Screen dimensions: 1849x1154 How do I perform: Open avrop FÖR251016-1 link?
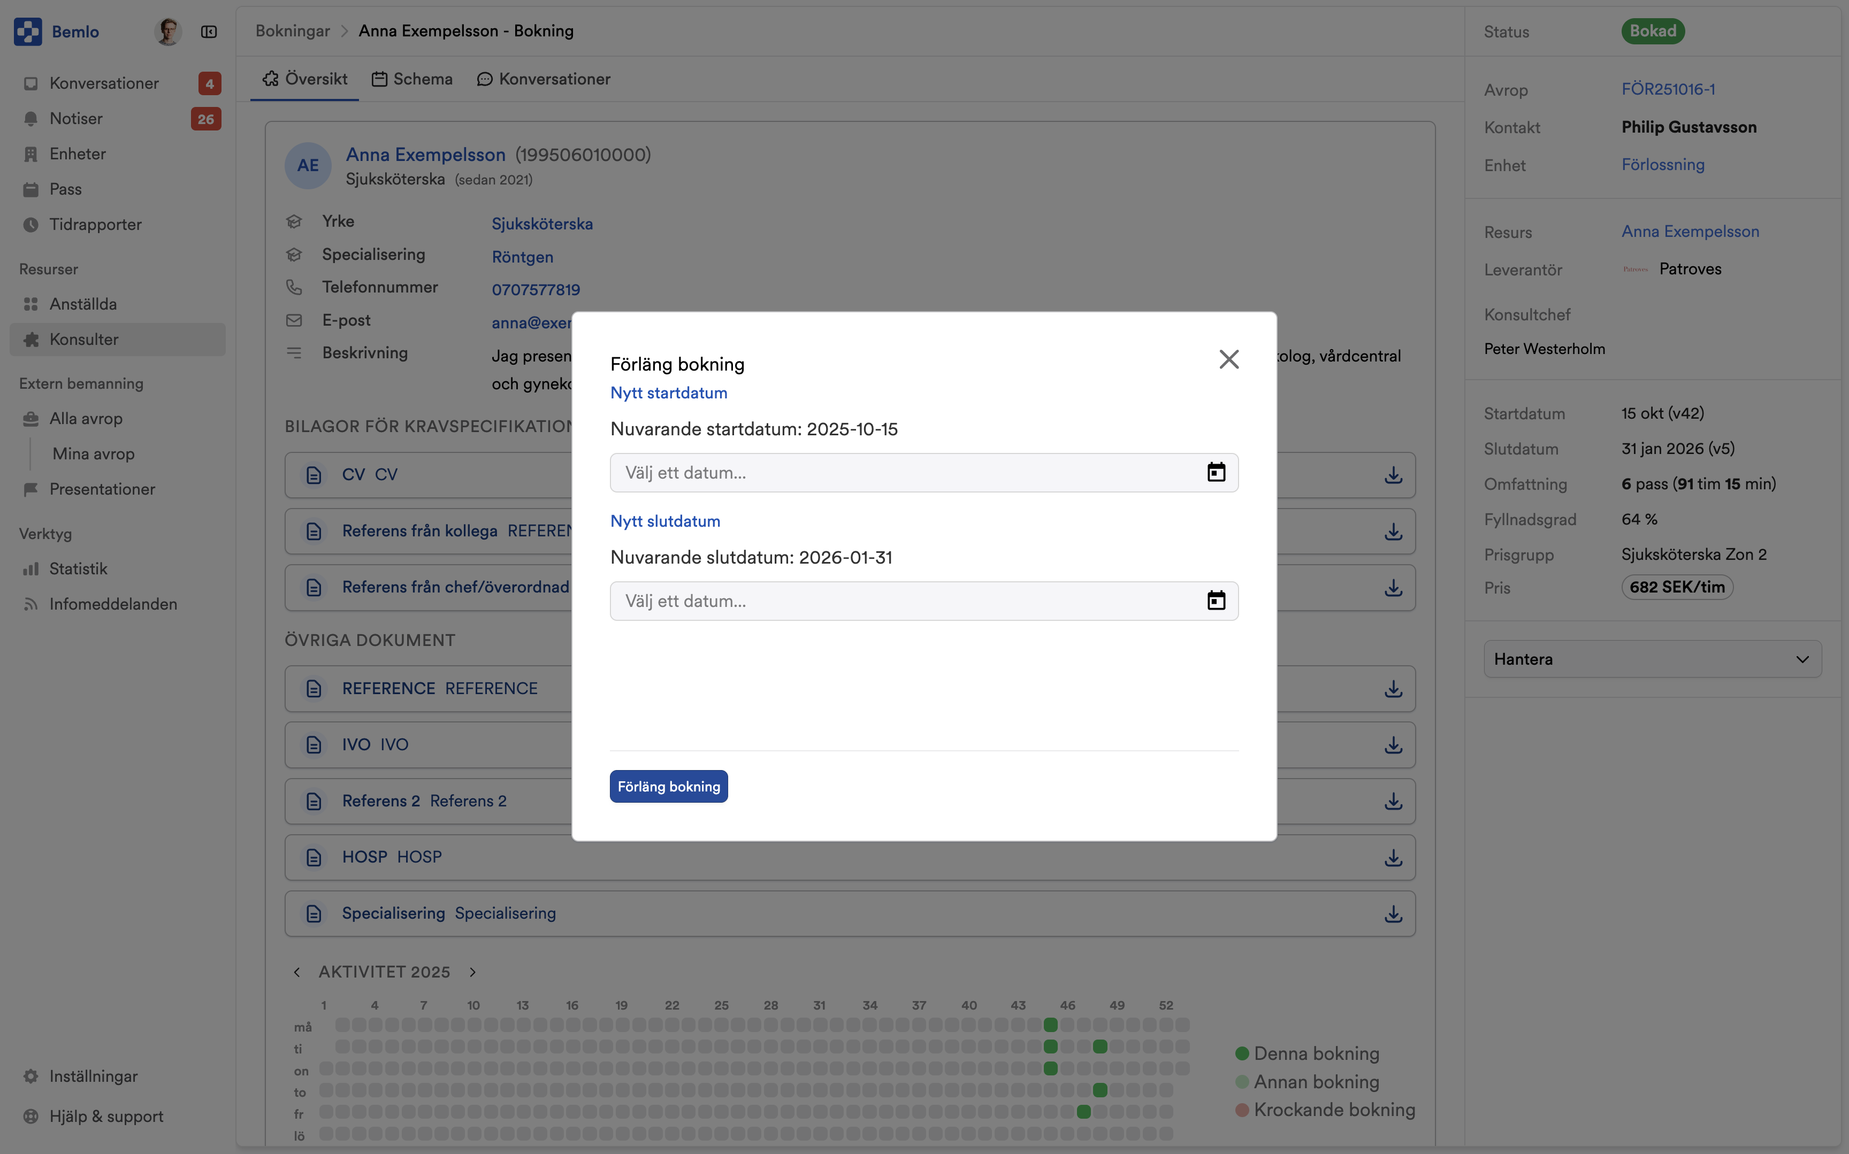pos(1668,89)
